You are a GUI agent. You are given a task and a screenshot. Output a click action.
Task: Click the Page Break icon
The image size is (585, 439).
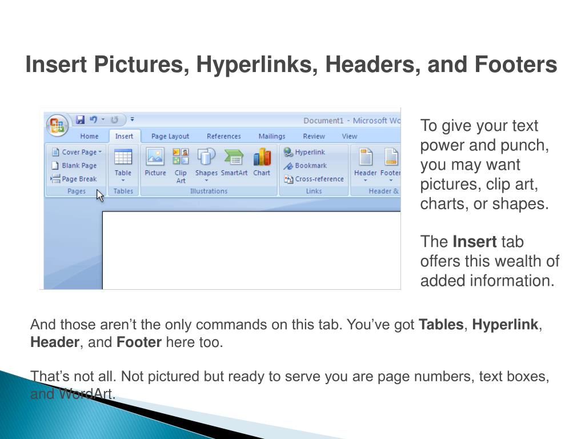55,179
